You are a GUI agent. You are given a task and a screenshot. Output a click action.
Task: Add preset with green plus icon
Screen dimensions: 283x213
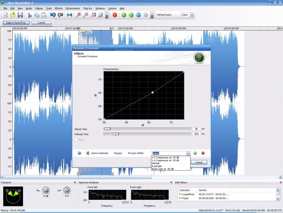coord(195,153)
